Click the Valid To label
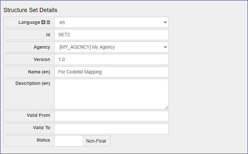The height and width of the screenshot is (154, 248). (x=41, y=128)
